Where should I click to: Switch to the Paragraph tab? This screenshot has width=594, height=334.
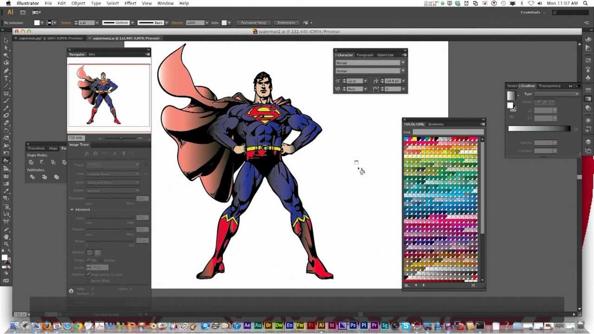pos(365,55)
